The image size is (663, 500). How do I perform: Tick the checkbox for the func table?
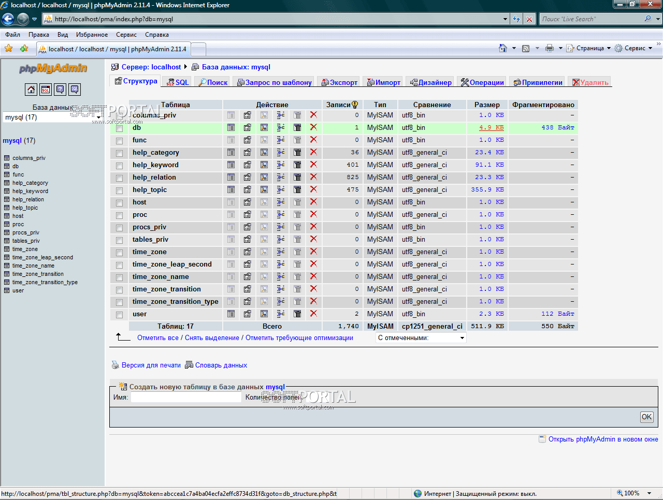tap(120, 141)
